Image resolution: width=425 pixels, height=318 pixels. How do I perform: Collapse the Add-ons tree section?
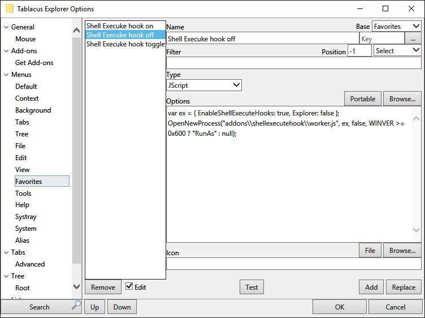7,51
